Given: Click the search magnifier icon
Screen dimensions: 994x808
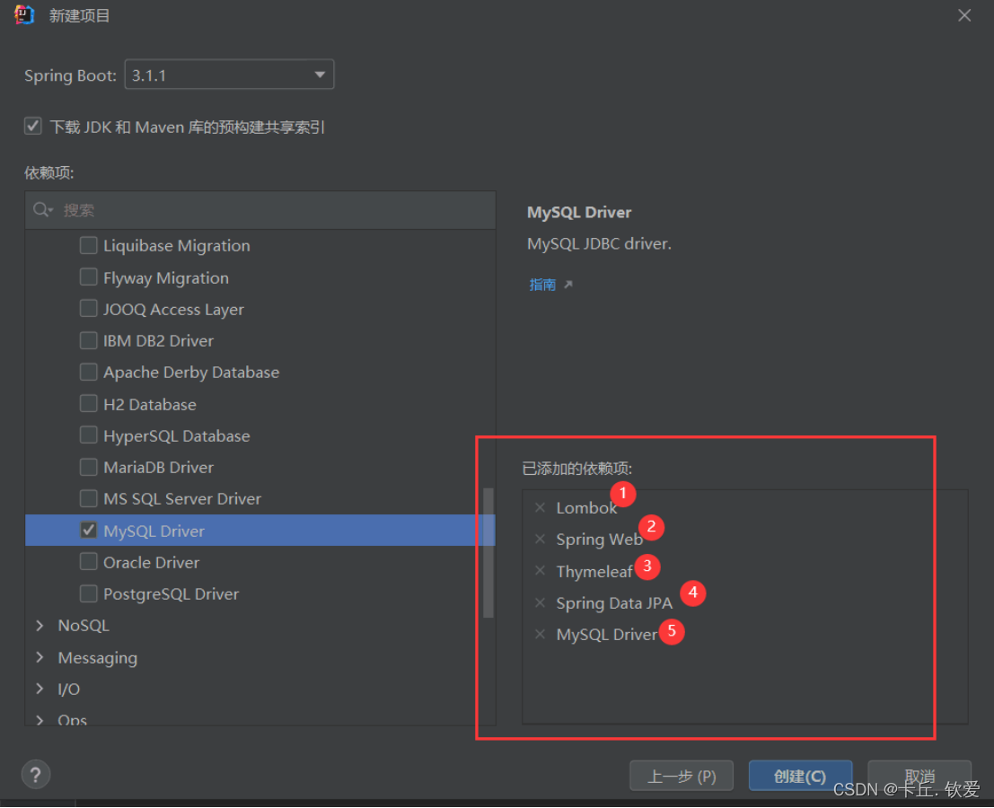Looking at the screenshot, I should 43,210.
